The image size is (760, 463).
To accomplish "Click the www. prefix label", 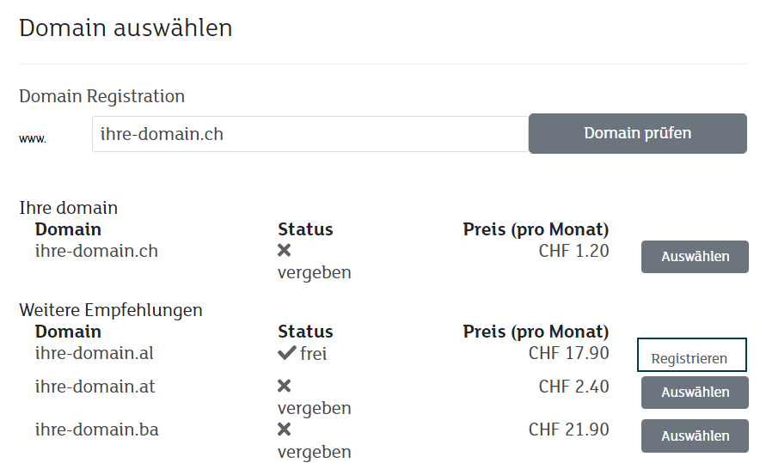I will tap(33, 138).
